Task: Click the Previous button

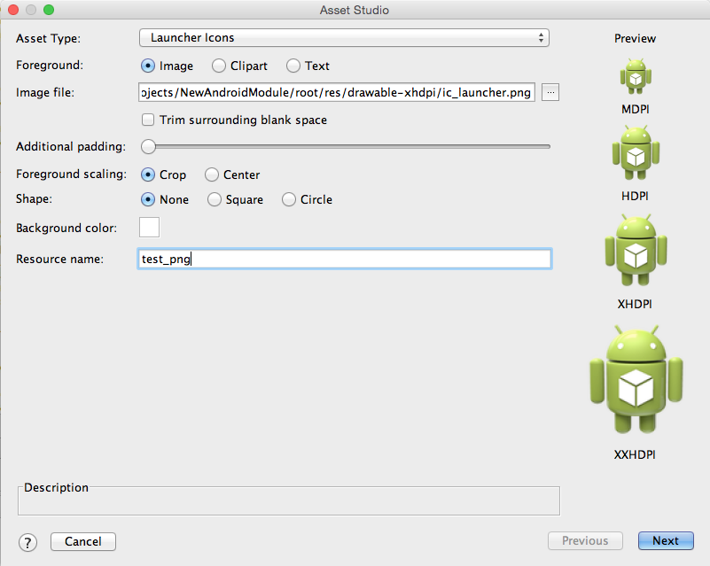Action: (585, 541)
